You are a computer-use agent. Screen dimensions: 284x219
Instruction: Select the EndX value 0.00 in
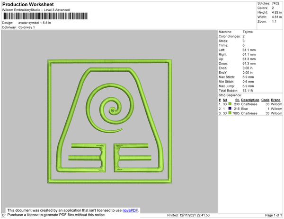click(x=248, y=68)
